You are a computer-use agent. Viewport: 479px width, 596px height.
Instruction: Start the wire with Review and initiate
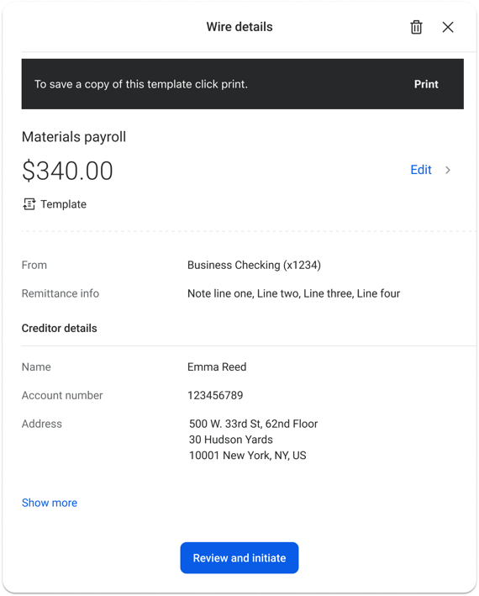click(239, 557)
